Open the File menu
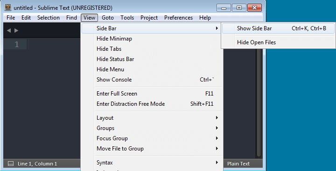 [11, 18]
